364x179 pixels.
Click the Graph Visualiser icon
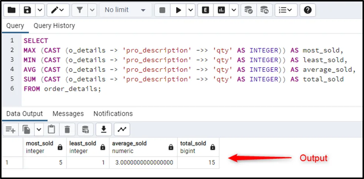[x=122, y=129]
